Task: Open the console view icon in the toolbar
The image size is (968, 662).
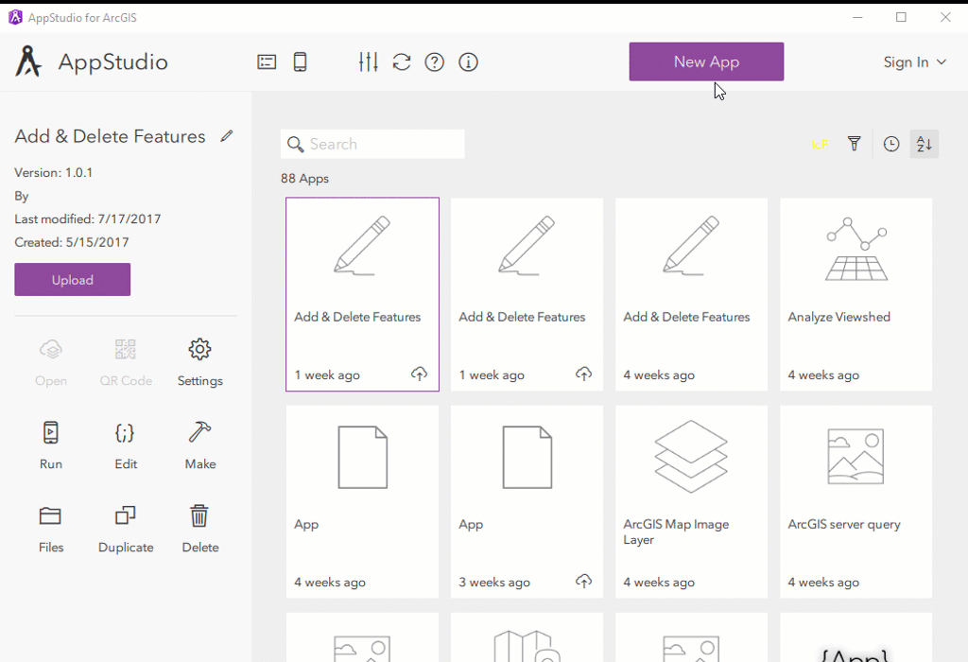Action: 267,61
